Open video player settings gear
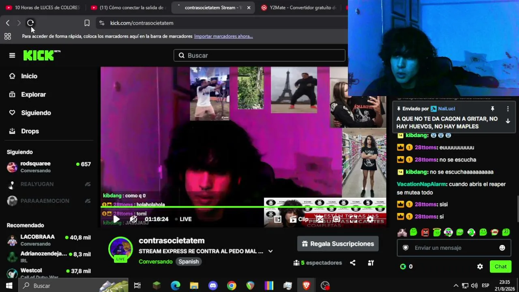 [x=370, y=219]
